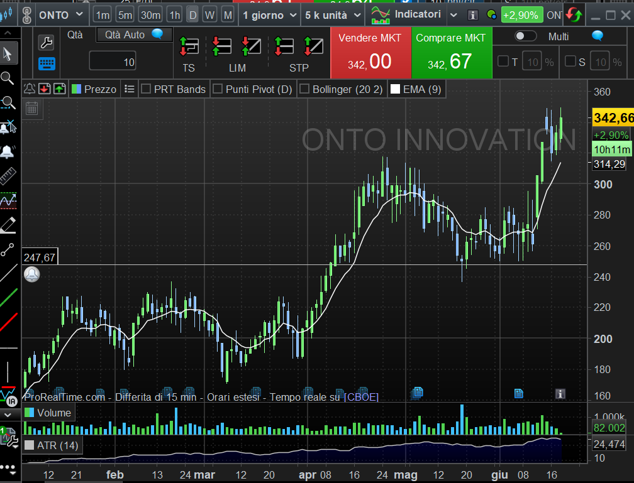Expand the arrow next to Indicatori
The width and height of the screenshot is (634, 483).
tap(453, 15)
